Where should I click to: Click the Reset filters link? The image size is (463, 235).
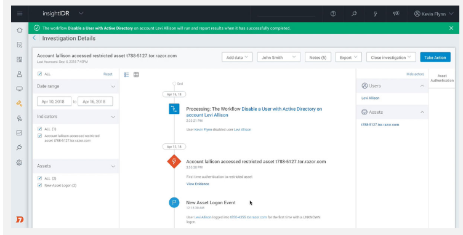[108, 74]
